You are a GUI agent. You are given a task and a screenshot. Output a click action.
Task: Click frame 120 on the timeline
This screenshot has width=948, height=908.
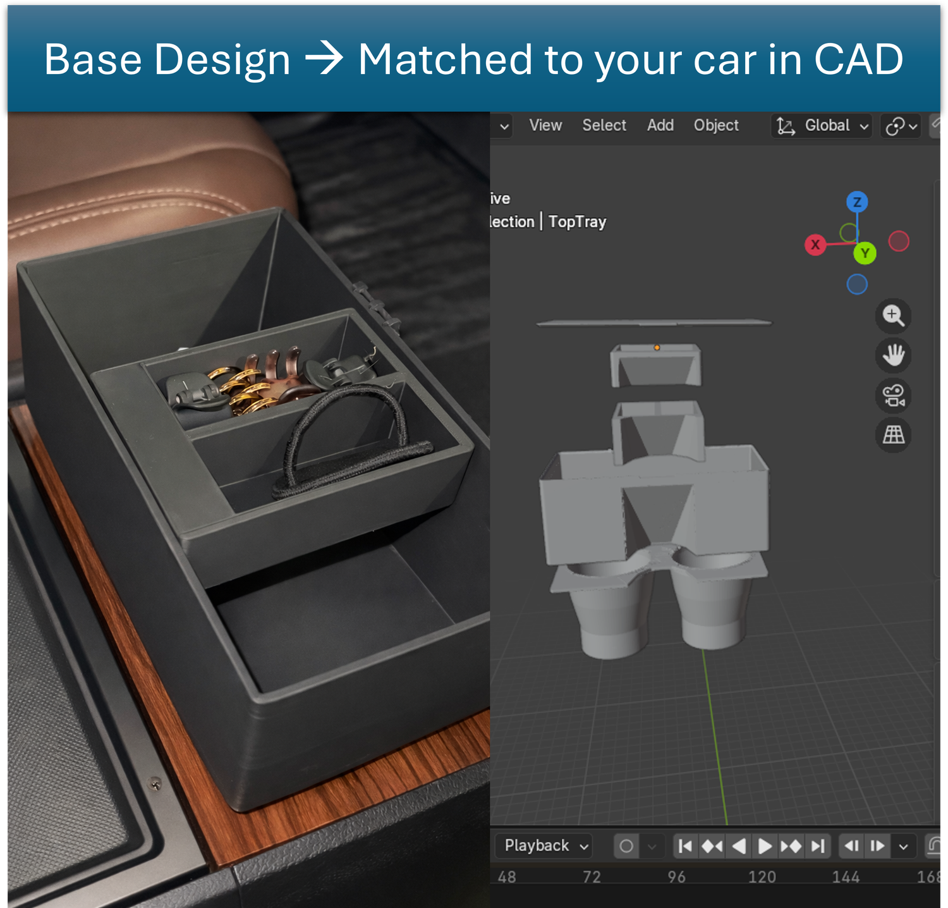click(x=763, y=878)
